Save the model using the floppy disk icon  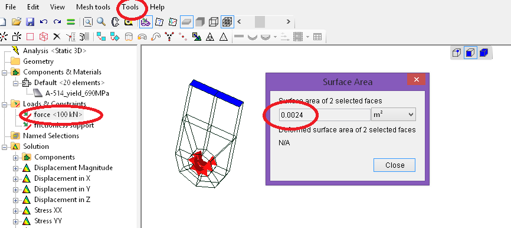pos(30,22)
